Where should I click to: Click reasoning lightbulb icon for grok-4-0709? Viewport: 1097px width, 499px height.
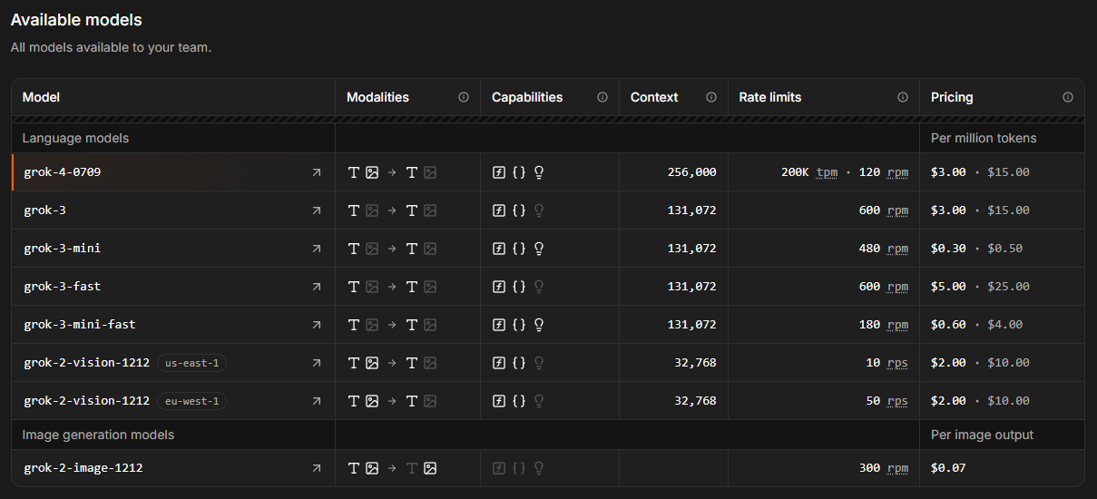click(x=539, y=172)
